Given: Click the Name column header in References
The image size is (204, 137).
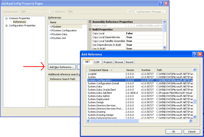Looking at the screenshot, I should click(65, 22).
